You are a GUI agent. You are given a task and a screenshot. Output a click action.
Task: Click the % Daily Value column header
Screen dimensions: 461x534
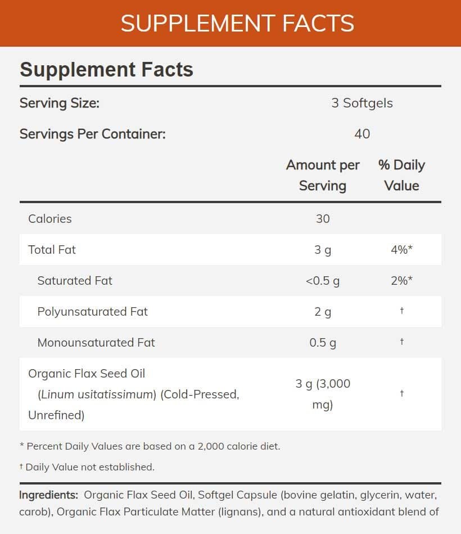[x=401, y=175]
